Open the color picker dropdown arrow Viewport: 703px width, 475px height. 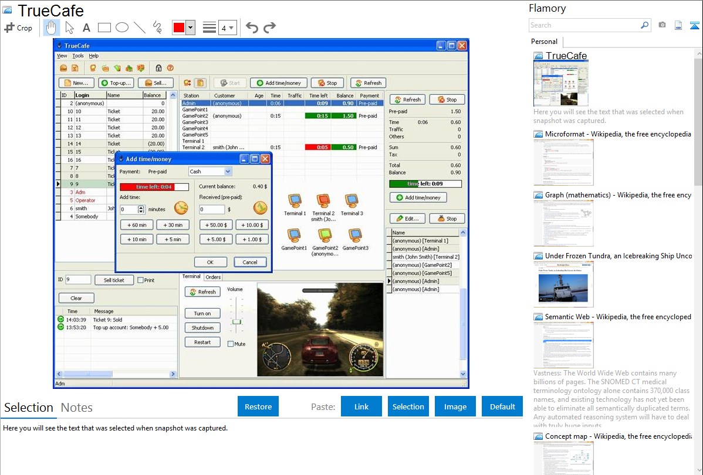190,28
